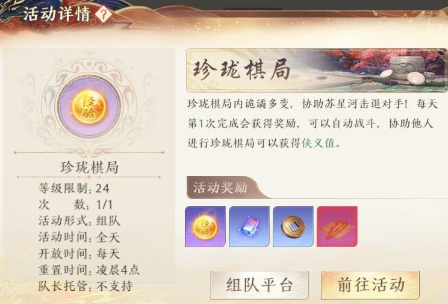Click the 重置时间 凌晨4点 line
The width and height of the screenshot is (448, 304).
point(89,270)
